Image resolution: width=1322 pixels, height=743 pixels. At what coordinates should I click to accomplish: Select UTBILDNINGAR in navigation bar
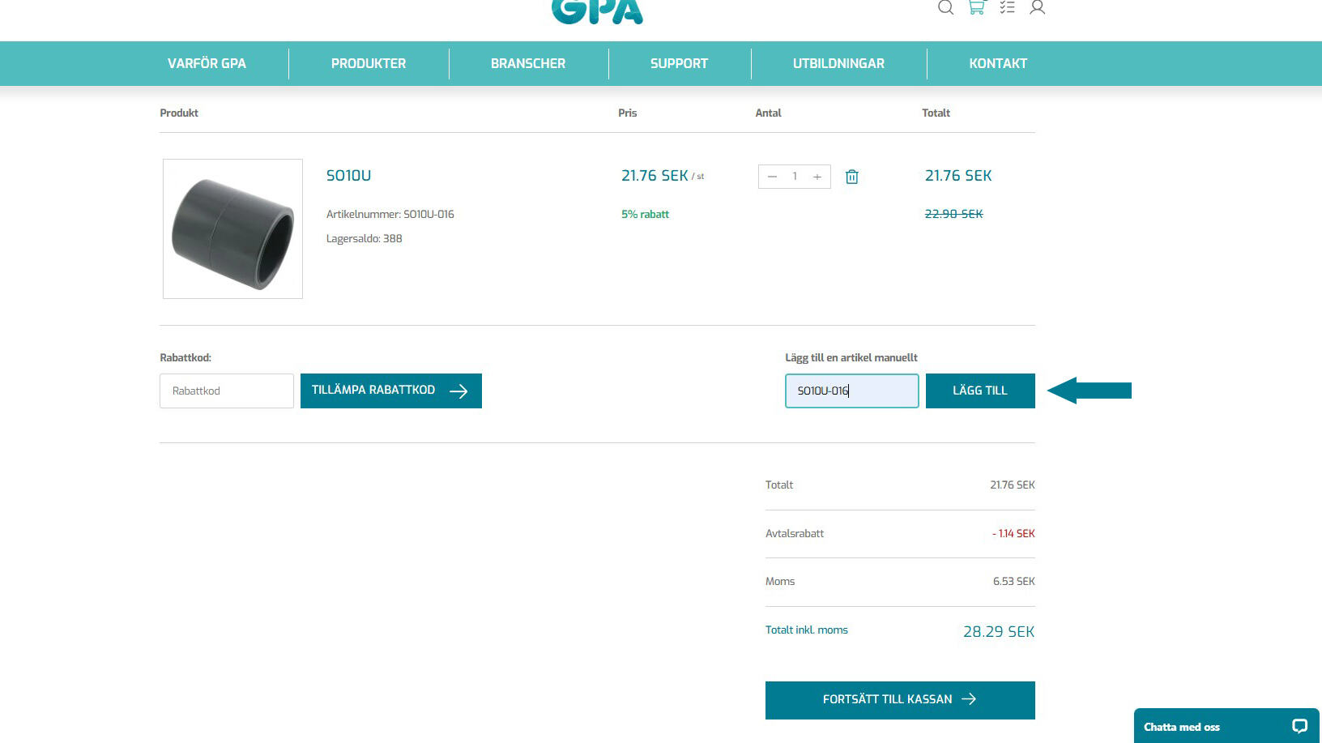click(x=838, y=63)
